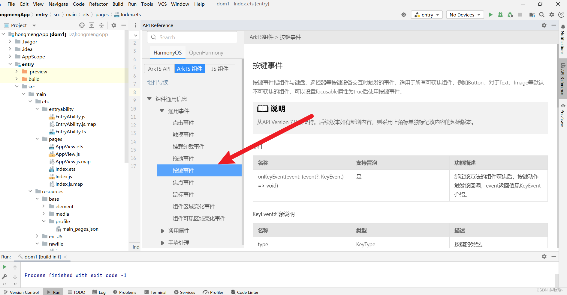Open 鼠标事件 in the API tree
567x295 pixels.
[183, 194]
